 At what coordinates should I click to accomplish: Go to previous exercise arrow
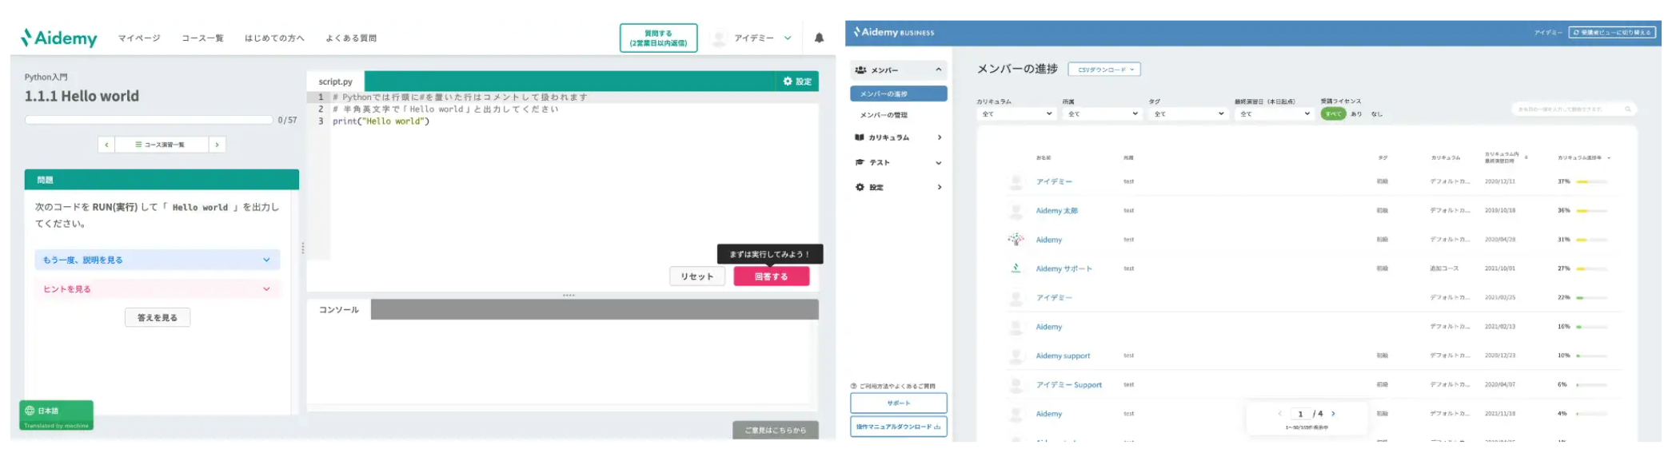click(106, 145)
